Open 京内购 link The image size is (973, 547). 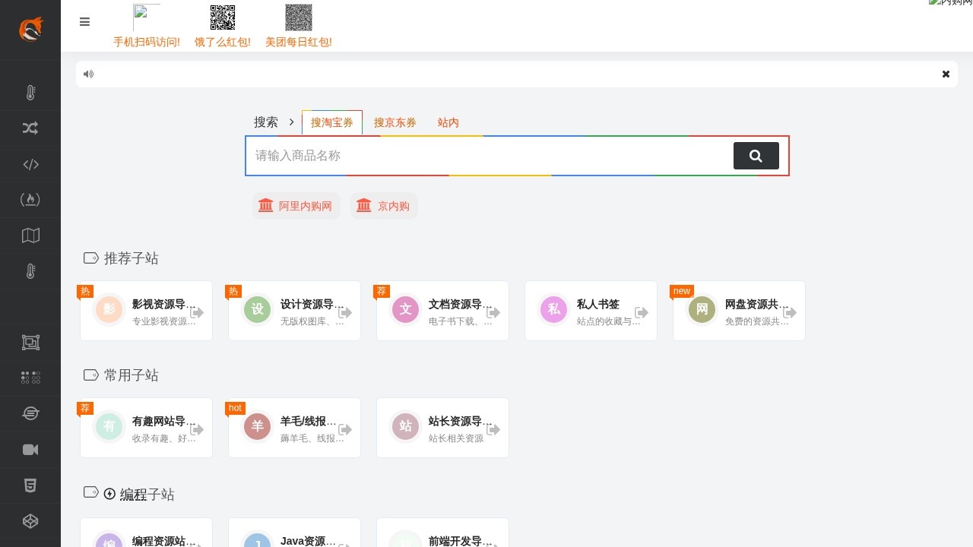pos(384,206)
